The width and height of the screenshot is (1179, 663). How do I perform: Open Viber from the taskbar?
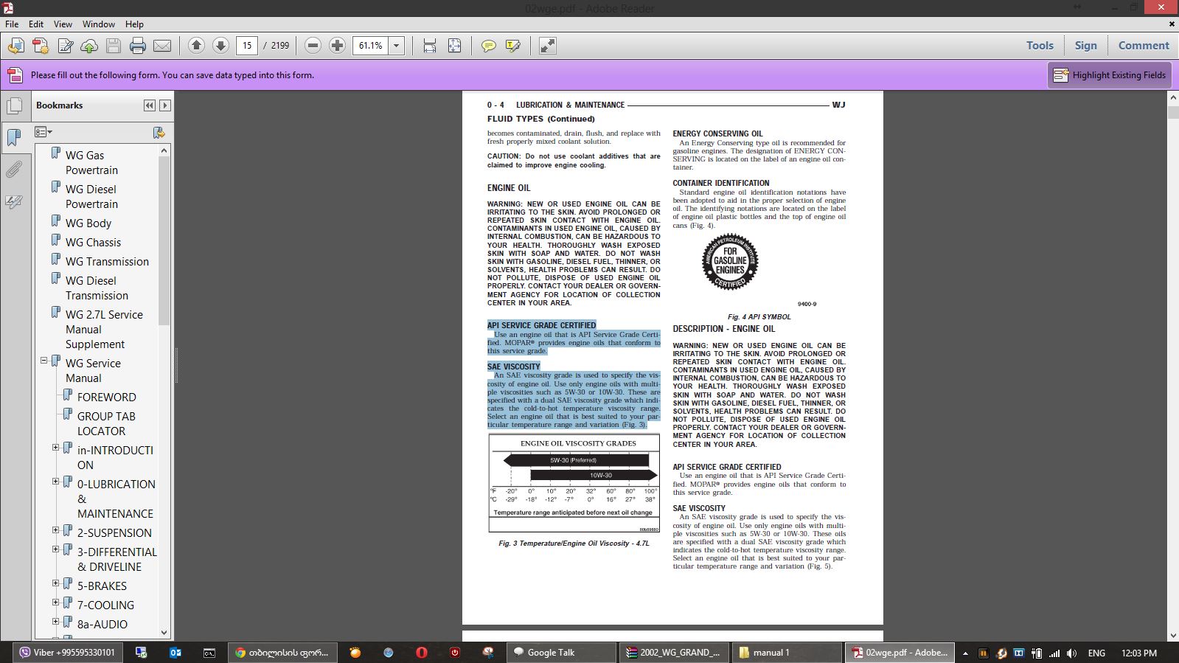click(67, 653)
